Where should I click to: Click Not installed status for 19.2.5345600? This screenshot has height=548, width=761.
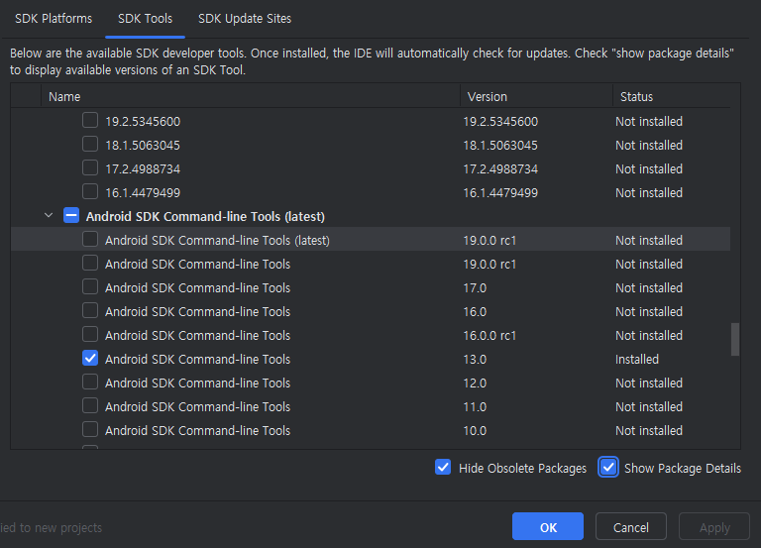649,121
